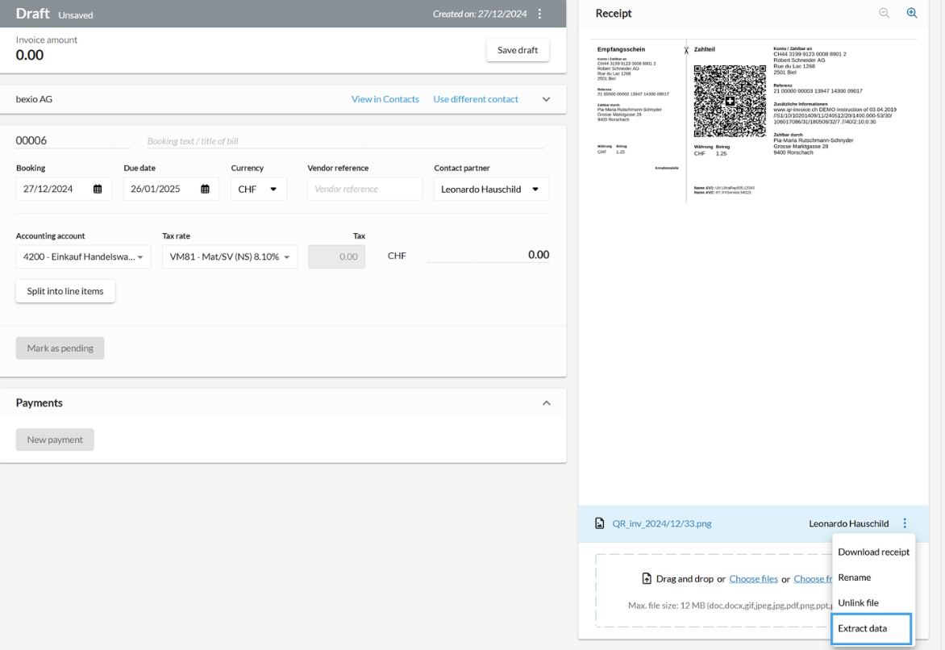Click the Leonardo Hauschild name in file row
The width and height of the screenshot is (945, 650).
point(848,523)
